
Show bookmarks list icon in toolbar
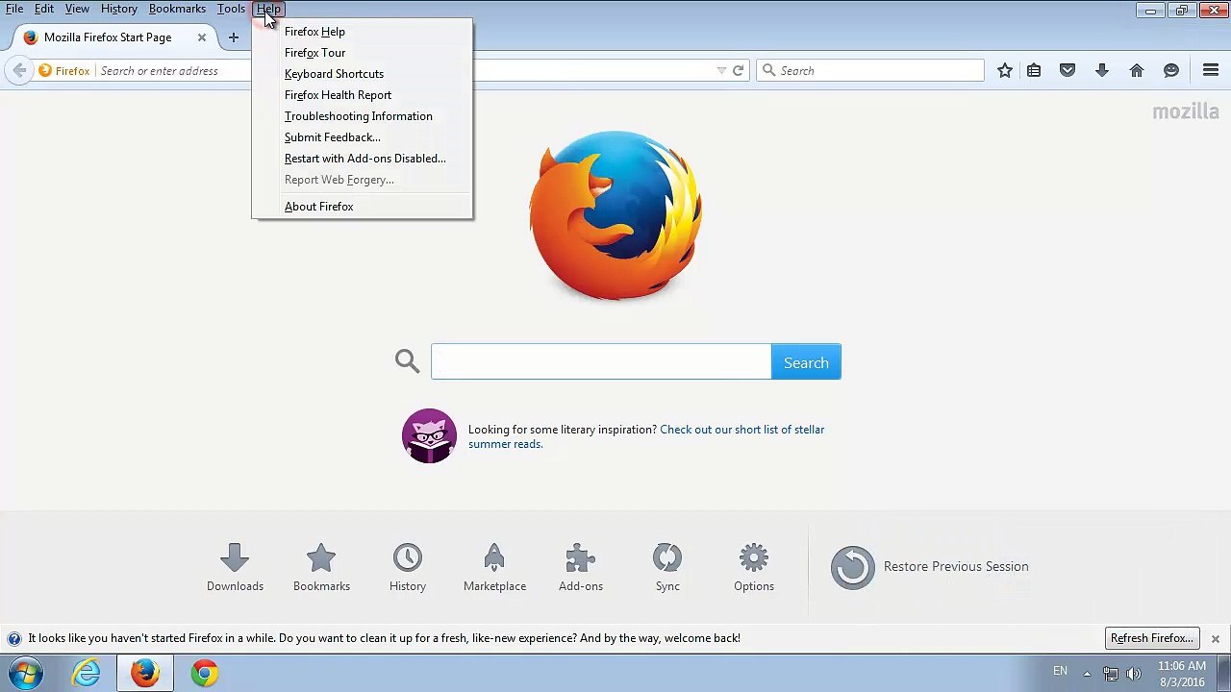point(1034,70)
